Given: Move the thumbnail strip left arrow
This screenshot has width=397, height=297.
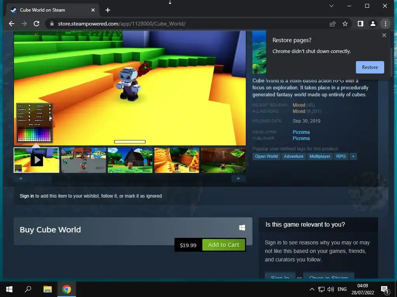Looking at the screenshot, I should tap(21, 178).
